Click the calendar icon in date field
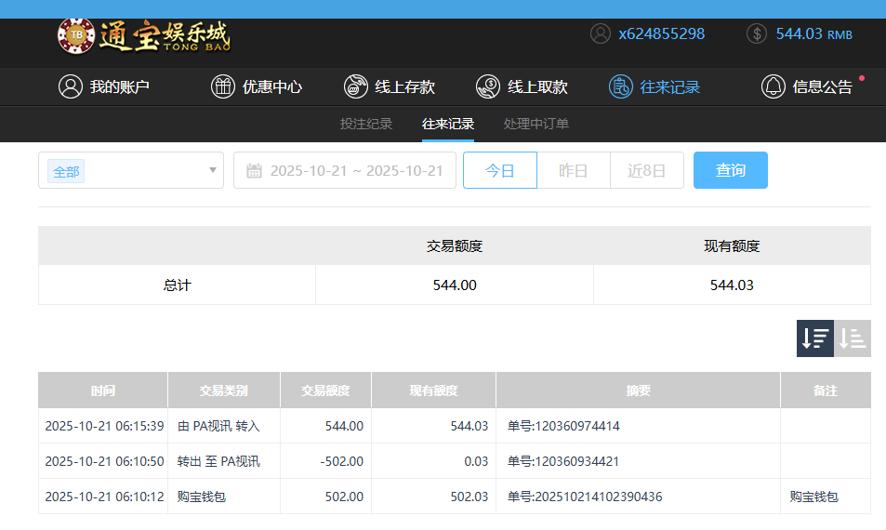This screenshot has width=886, height=530. coord(254,171)
